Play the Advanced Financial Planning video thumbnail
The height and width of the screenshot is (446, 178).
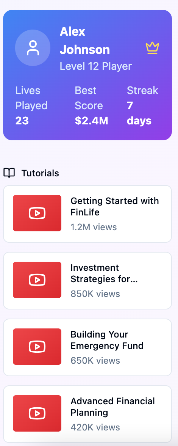[37, 413]
